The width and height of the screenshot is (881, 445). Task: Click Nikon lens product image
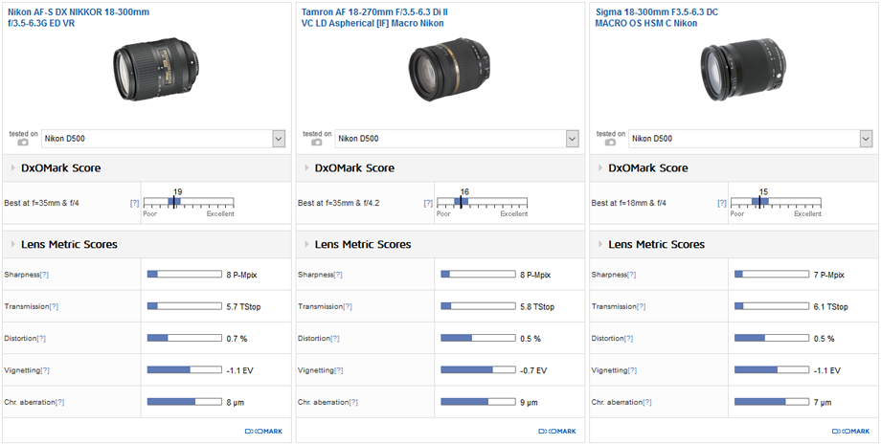click(156, 70)
